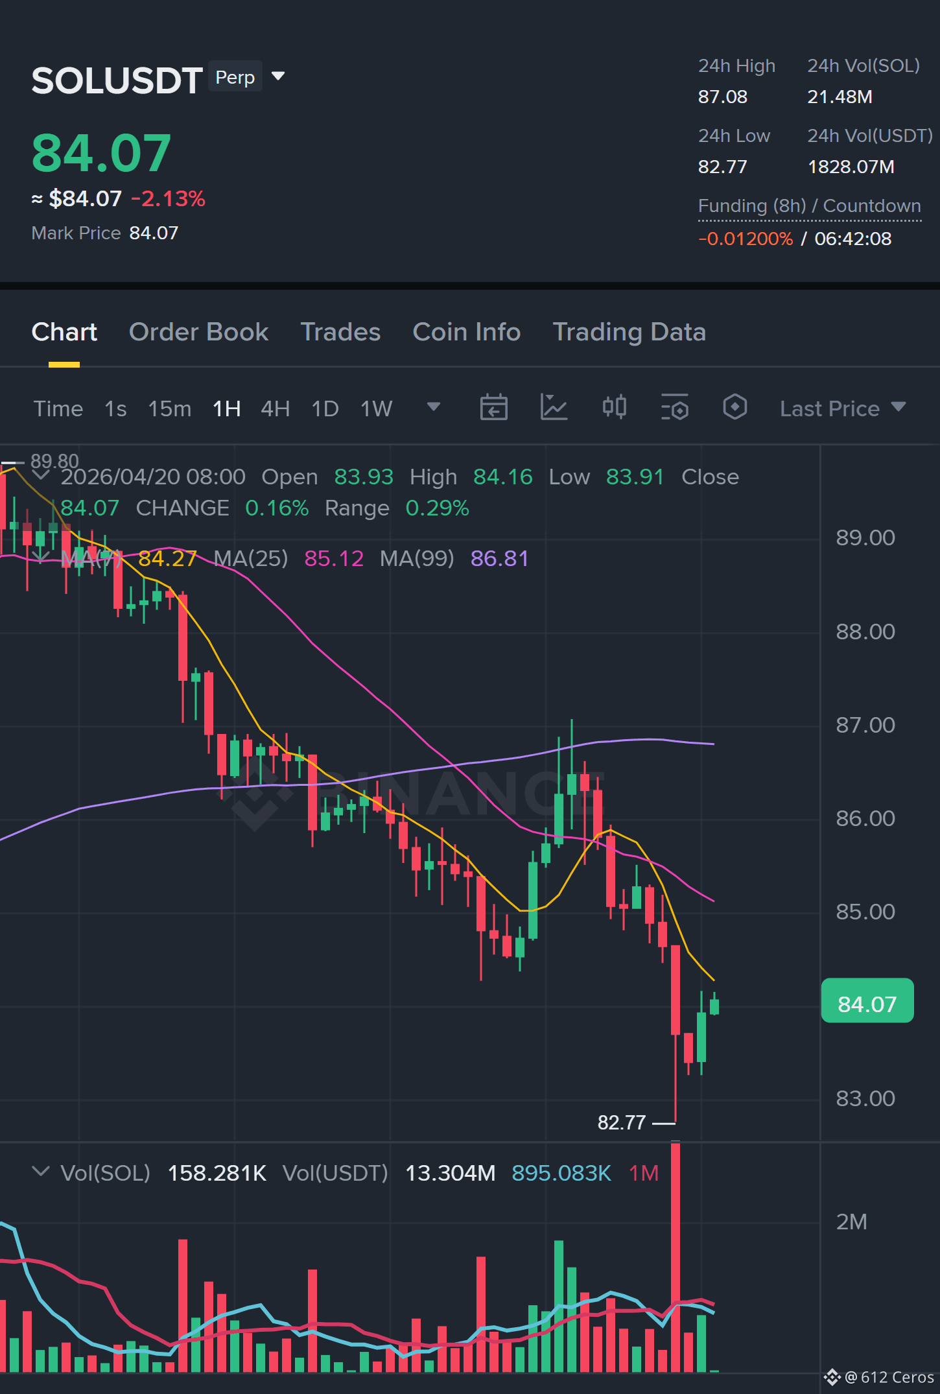
Task: Click the green 84.07 price marker
Action: [867, 1004]
